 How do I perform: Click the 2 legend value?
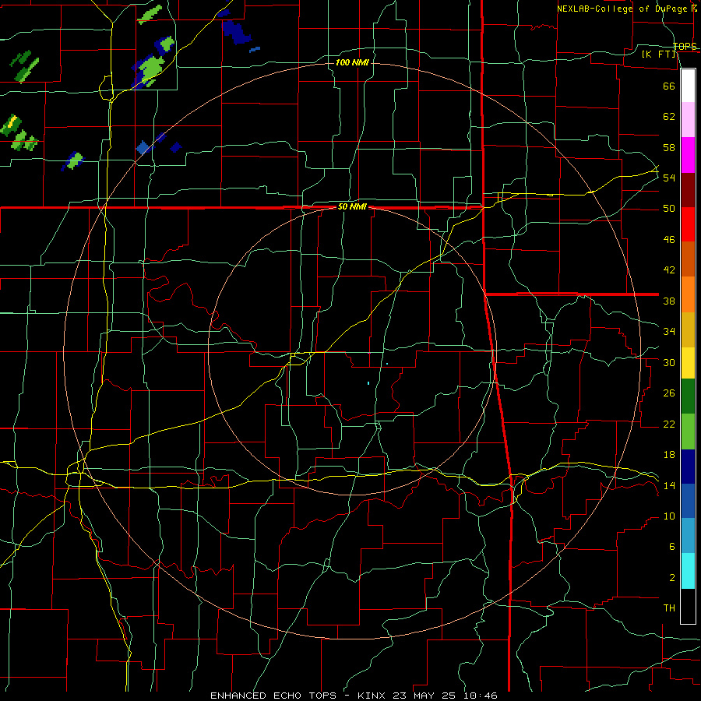click(671, 577)
